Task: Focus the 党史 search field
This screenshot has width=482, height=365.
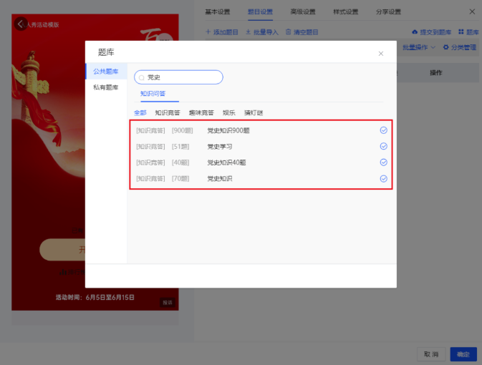Action: tap(178, 77)
